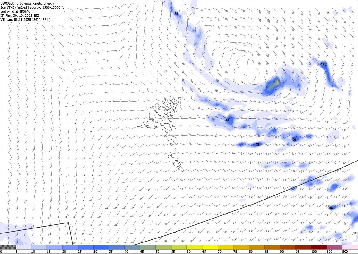Select the pink swatch above 500
Viewport: 358px width, 254px height.
point(350,247)
